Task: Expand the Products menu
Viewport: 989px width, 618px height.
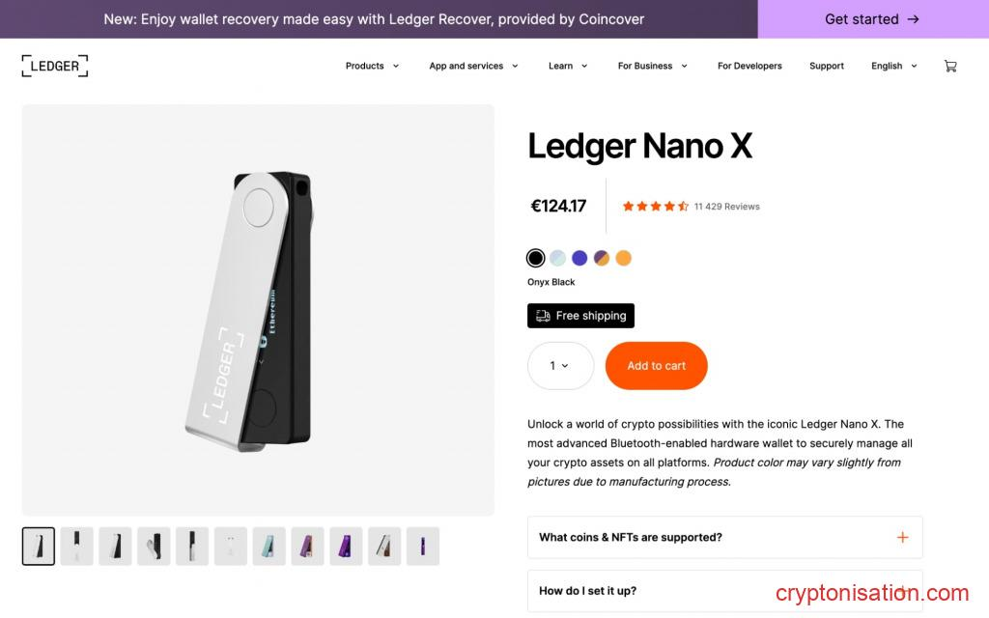Action: 372,66
